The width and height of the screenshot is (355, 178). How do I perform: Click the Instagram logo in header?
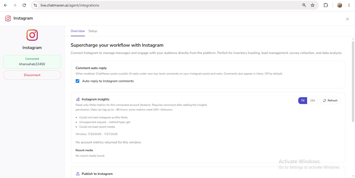8,18
